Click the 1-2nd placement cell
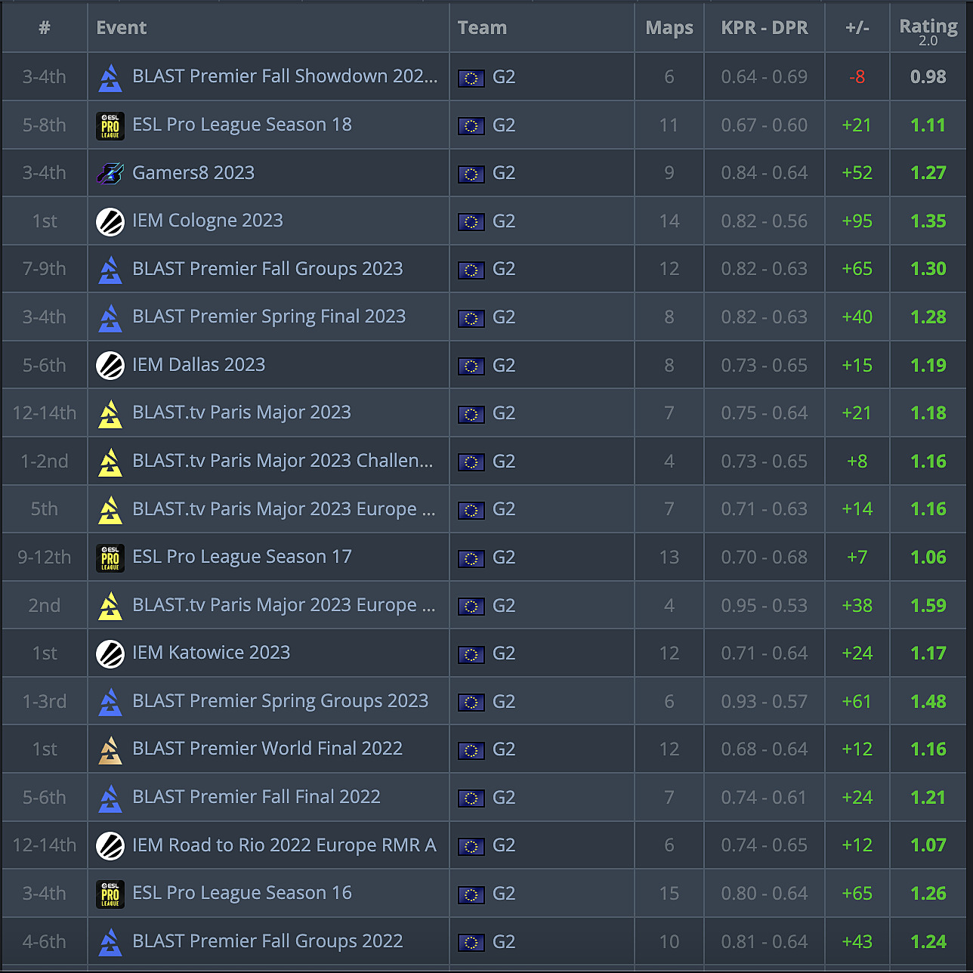 point(45,462)
